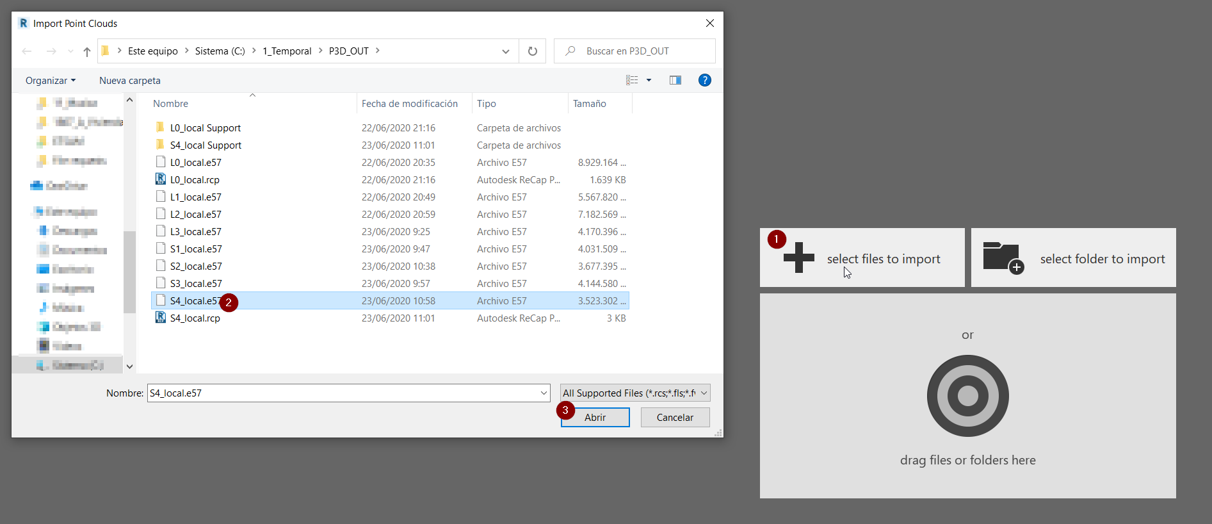
Task: Click P3D_OUT in the address breadcrumb
Action: pyautogui.click(x=349, y=51)
